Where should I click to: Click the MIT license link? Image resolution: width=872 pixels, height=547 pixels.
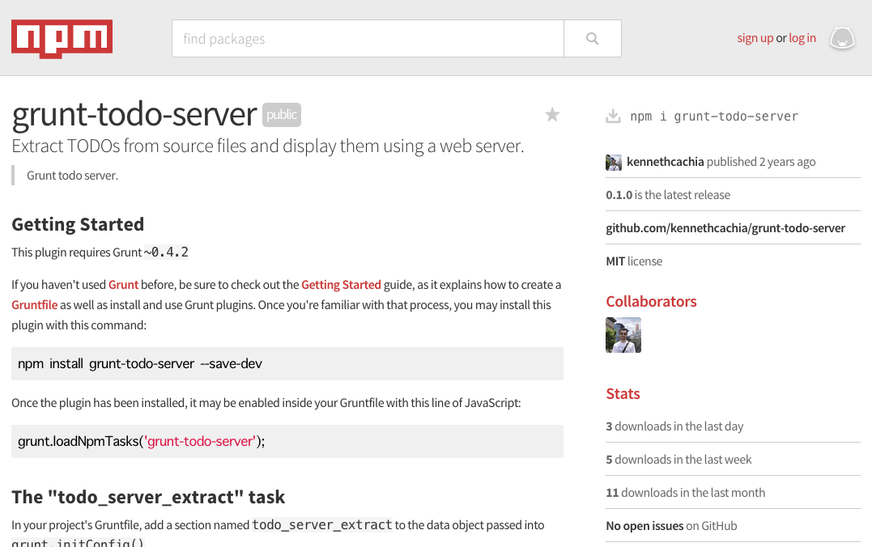tap(634, 261)
